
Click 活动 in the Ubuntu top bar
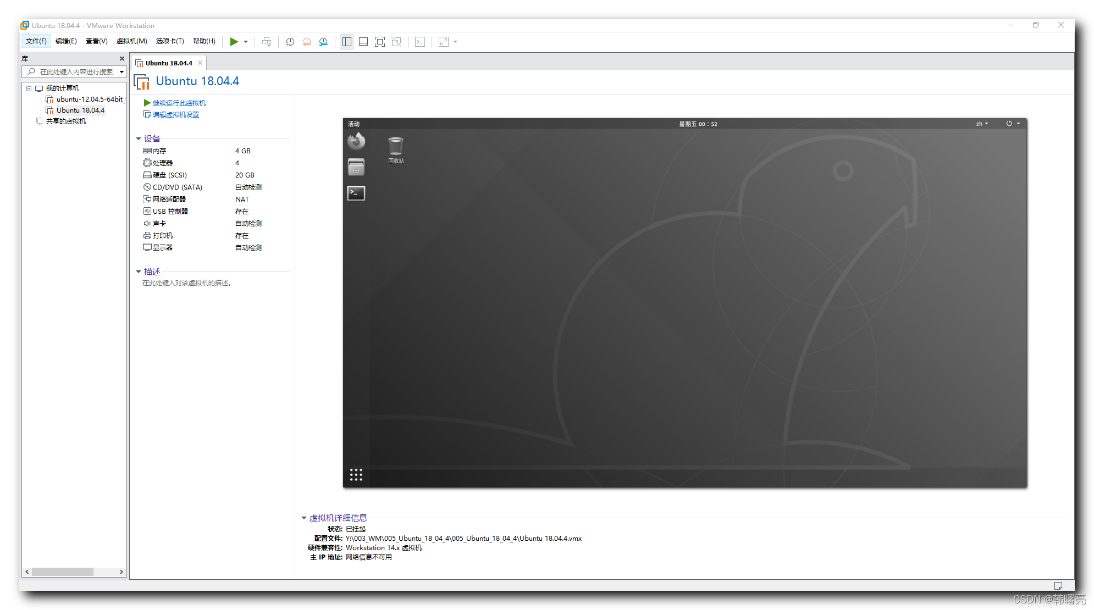click(353, 124)
